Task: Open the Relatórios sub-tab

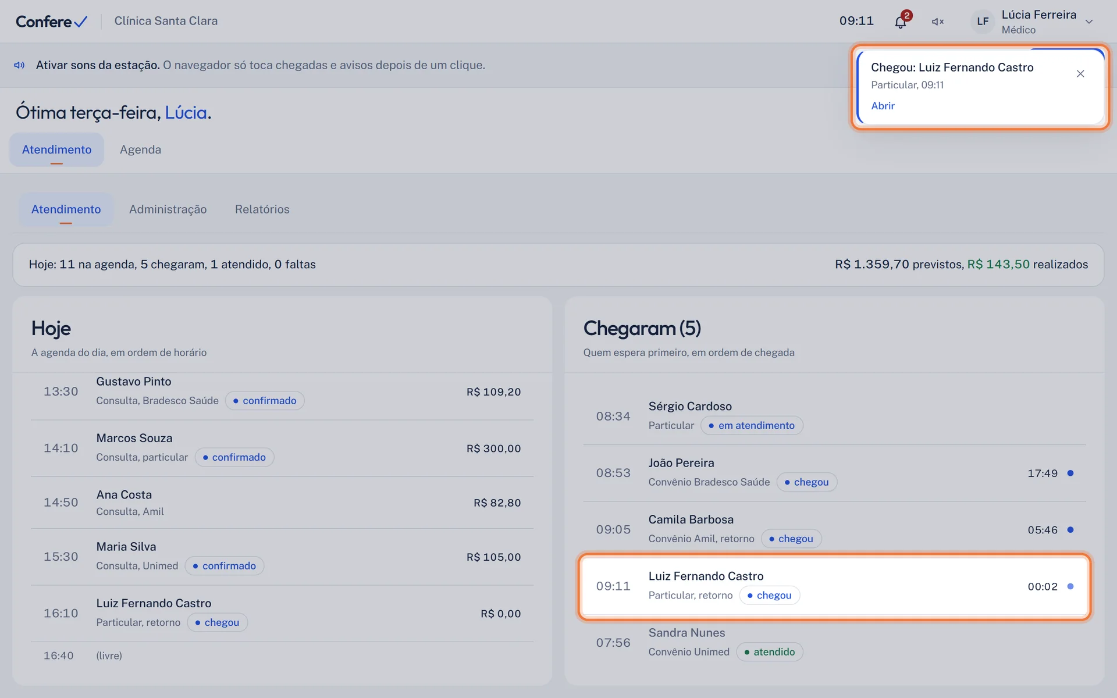Action: click(262, 209)
